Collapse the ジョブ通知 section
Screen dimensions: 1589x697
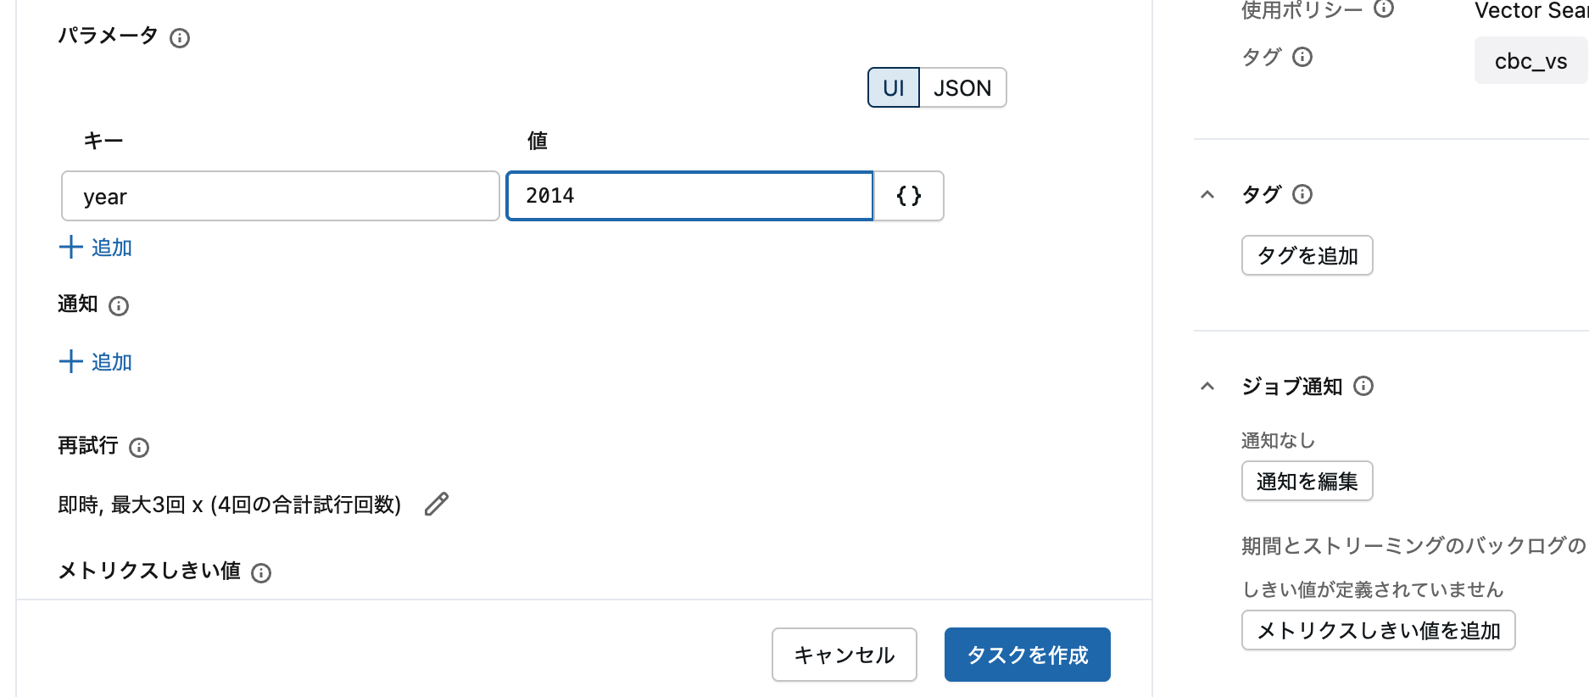pos(1207,386)
